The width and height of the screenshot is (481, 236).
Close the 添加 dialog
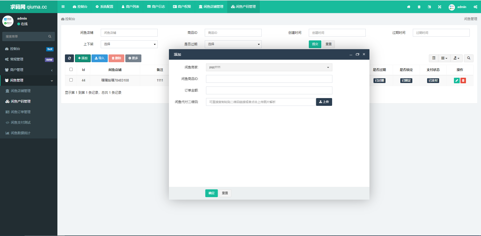(364, 54)
